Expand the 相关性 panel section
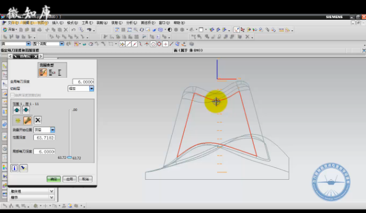The height and width of the screenshot is (213, 366). [x=32, y=191]
